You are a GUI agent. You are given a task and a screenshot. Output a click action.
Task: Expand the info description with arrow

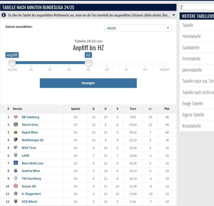(173, 15)
